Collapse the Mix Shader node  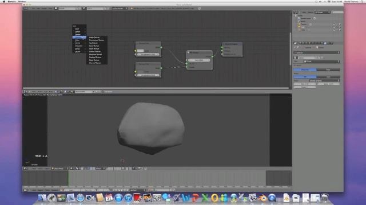(188, 52)
